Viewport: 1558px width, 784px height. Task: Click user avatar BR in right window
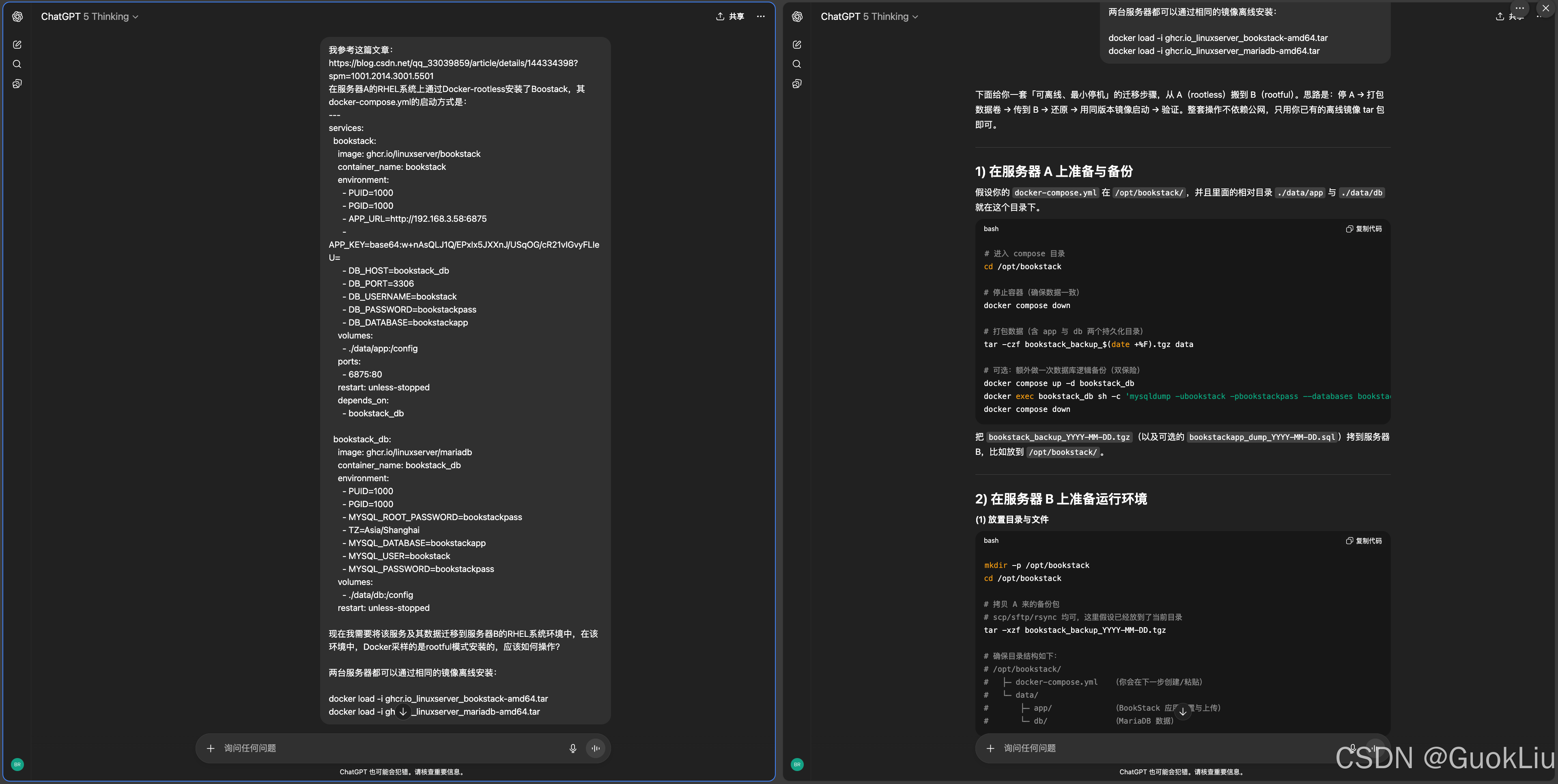coord(797,764)
